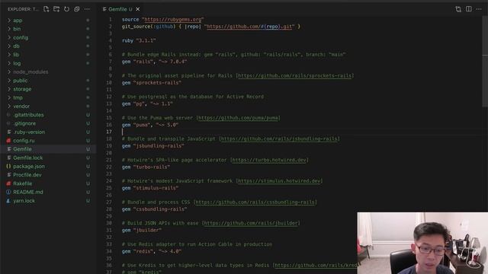Expand the db folder
This screenshot has width=488, height=274.
click(x=16, y=46)
